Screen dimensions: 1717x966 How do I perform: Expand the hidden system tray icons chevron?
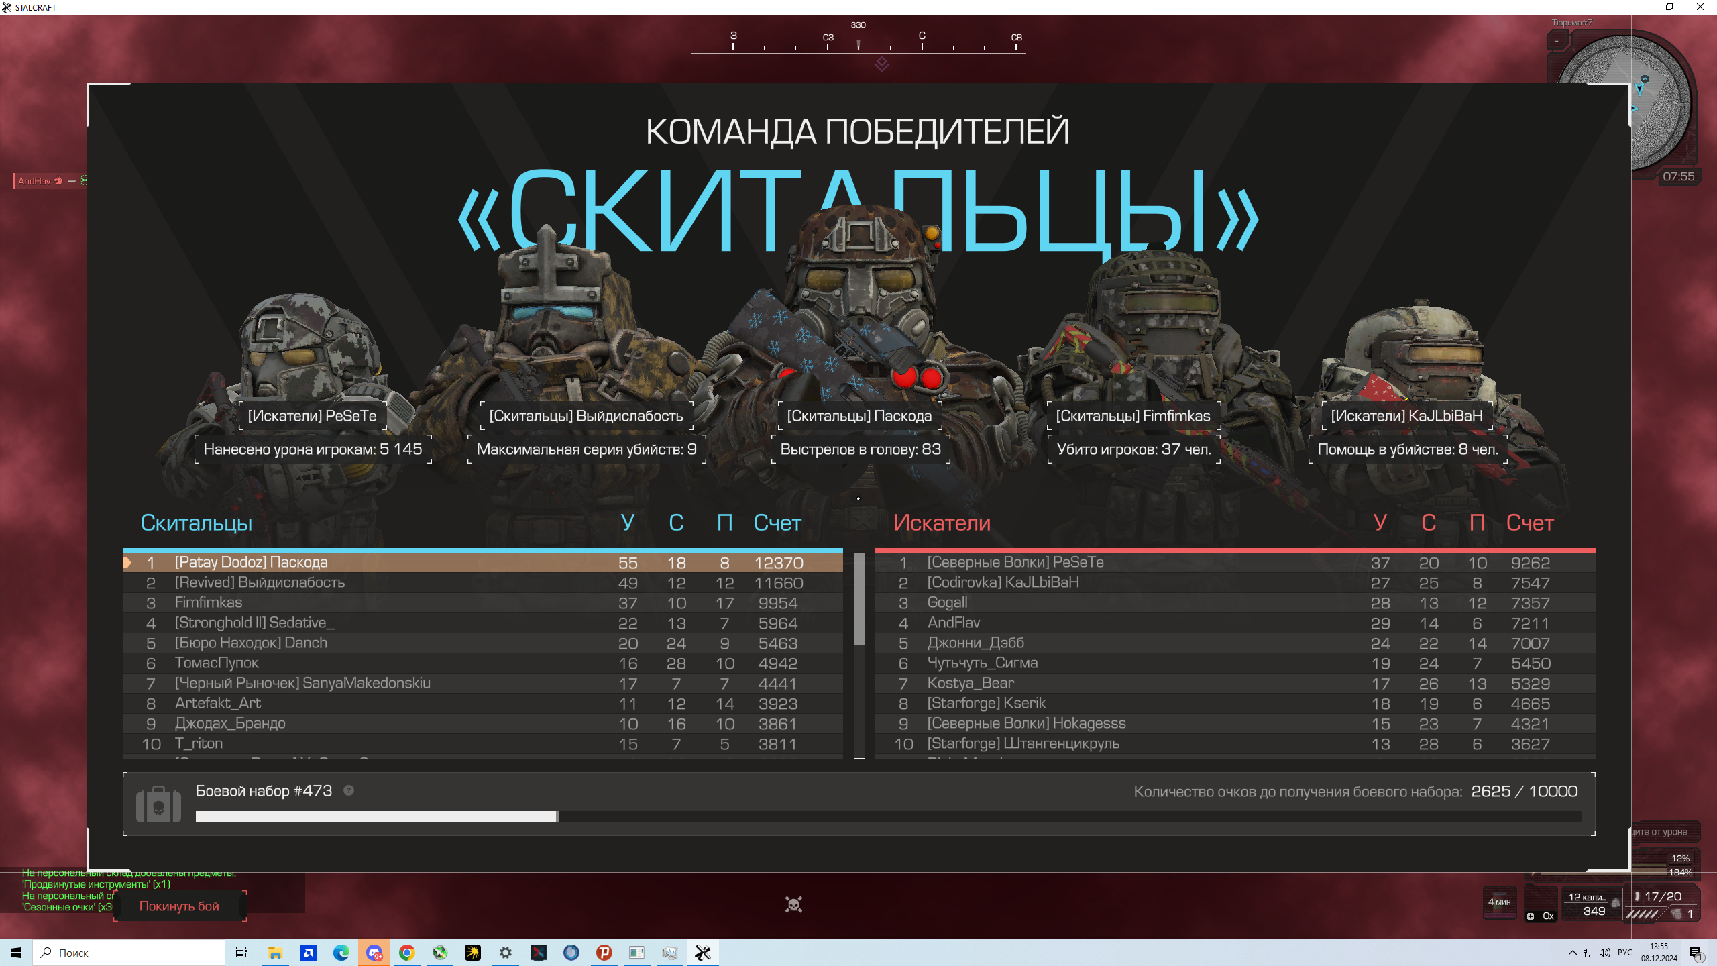1572,953
